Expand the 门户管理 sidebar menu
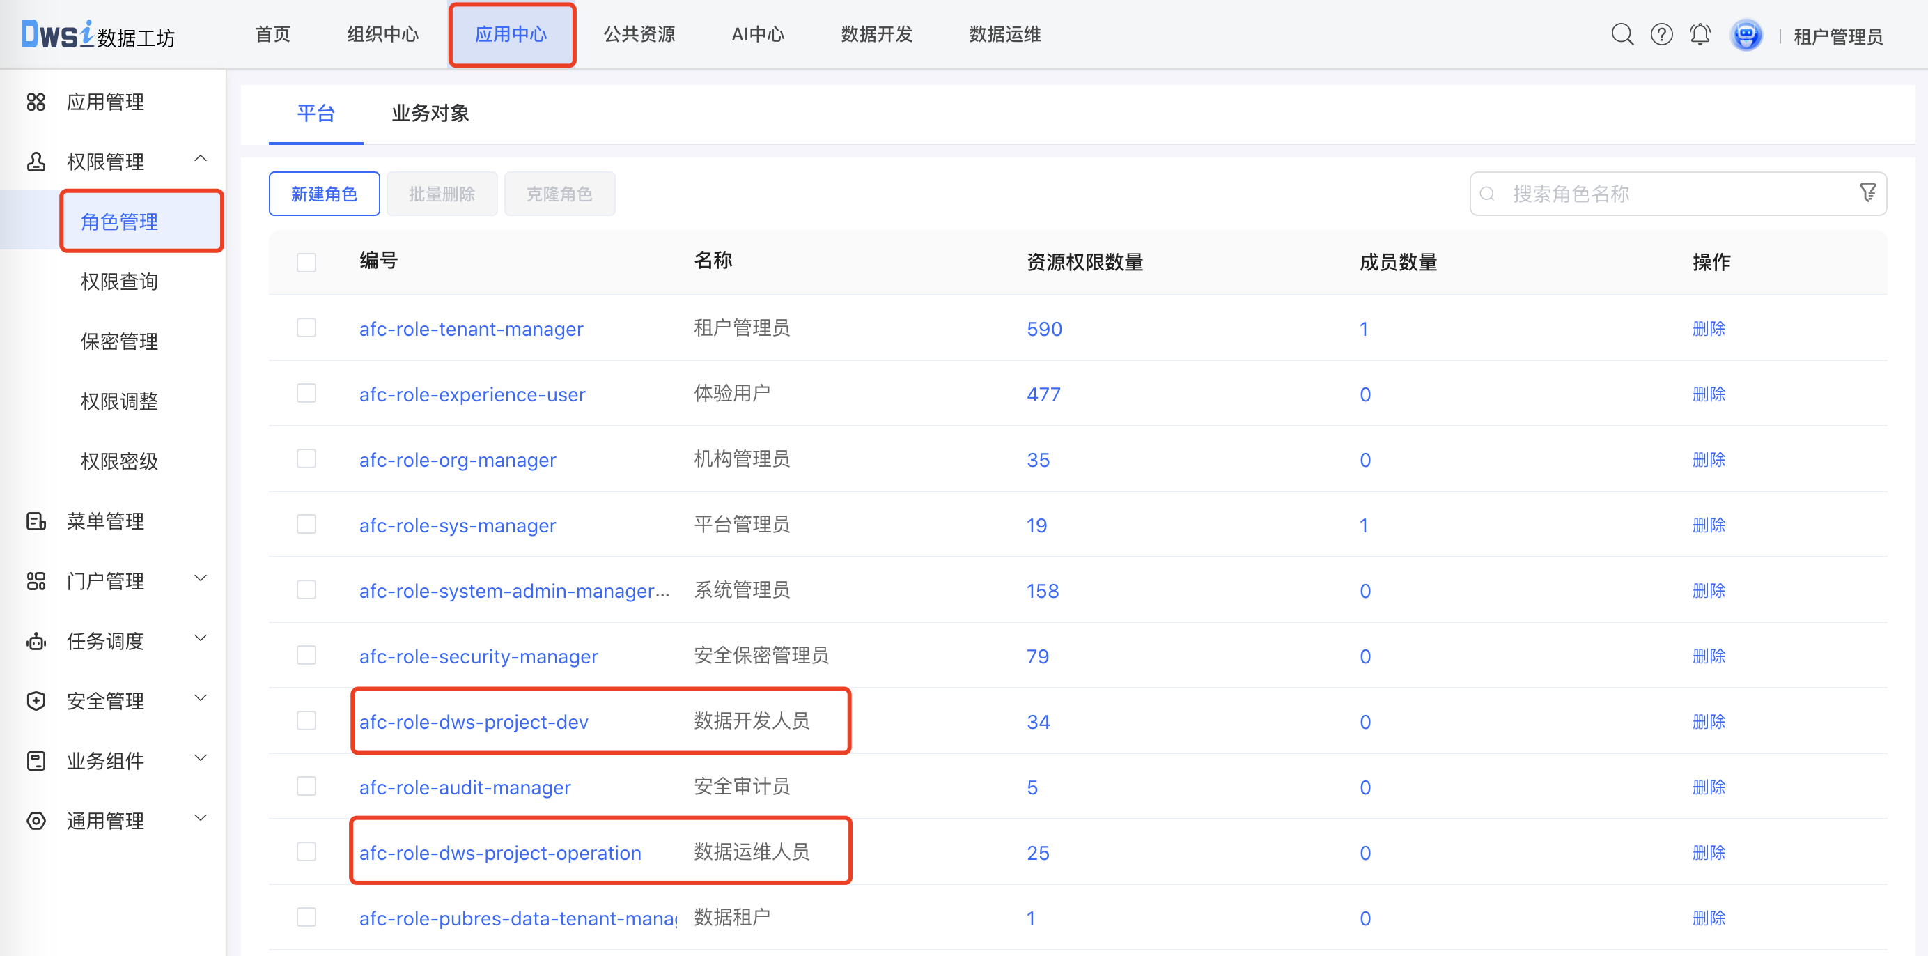Image resolution: width=1928 pixels, height=956 pixels. pyautogui.click(x=200, y=579)
